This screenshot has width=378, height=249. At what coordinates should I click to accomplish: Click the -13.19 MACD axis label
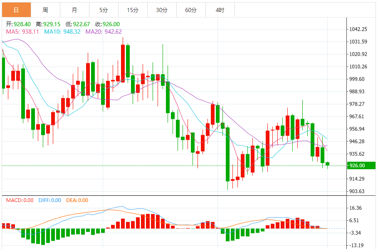click(356, 245)
